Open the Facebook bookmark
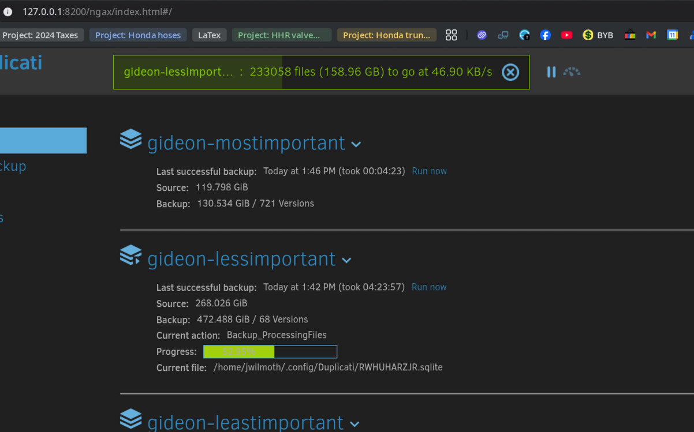Screen dimensions: 694x432 click(545, 35)
